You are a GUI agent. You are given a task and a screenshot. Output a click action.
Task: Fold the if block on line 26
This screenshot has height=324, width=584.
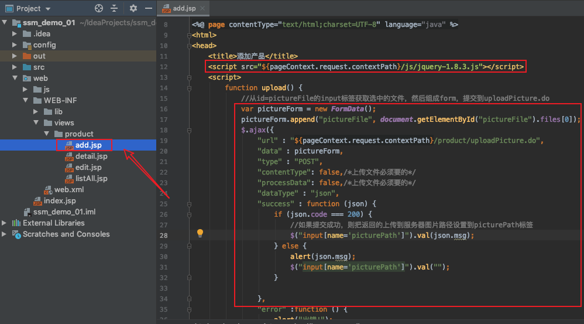[x=189, y=215]
